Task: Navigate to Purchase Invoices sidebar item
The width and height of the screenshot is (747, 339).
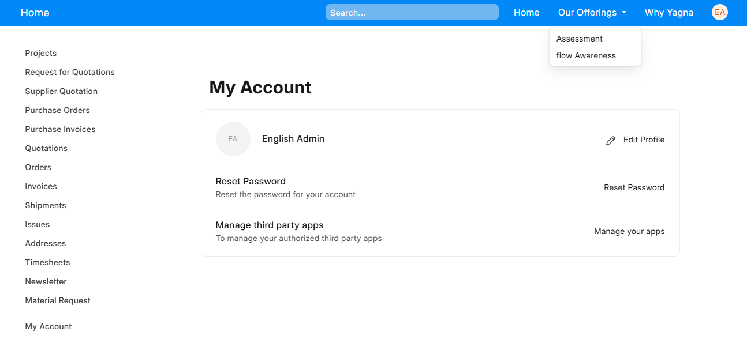Action: click(x=60, y=129)
